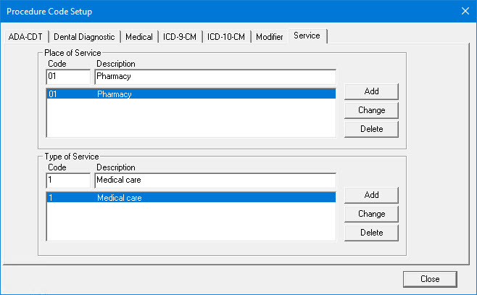Add a new Place of Service
Viewport: 477px width, 295px height.
[371, 91]
